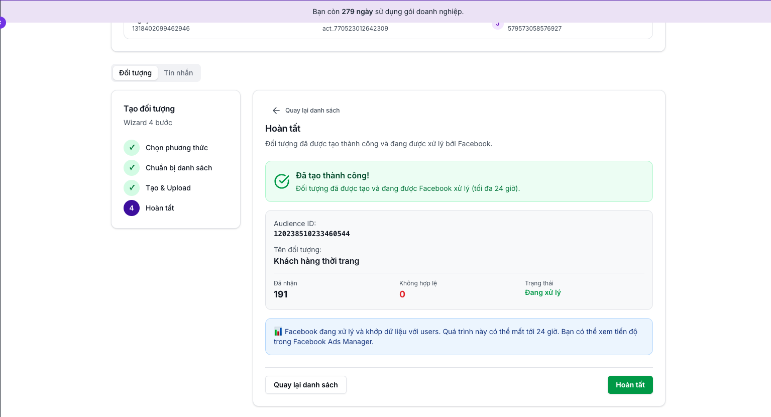Viewport: 771px width, 417px height.
Task: Click the Đã nhận count 191
Action: pos(280,294)
